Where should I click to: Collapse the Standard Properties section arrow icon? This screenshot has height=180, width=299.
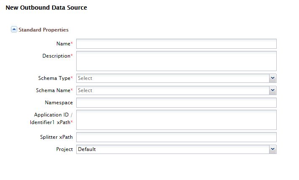tap(14, 29)
